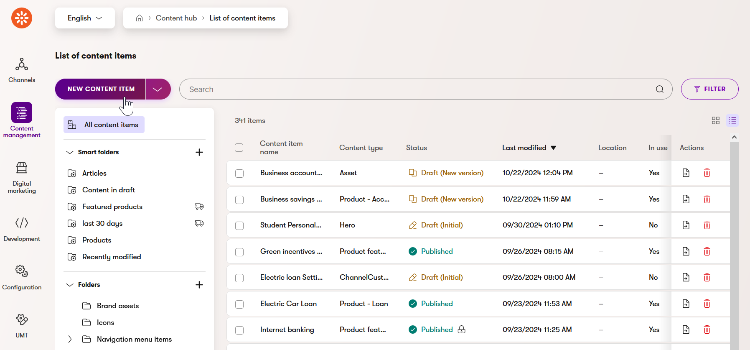Click the Content type column header
This screenshot has width=750, height=350.
[x=361, y=148]
